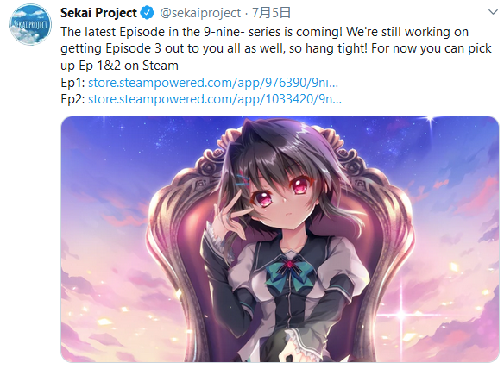Click the word Steam in tweet text
This screenshot has width=504, height=369.
coord(161,66)
